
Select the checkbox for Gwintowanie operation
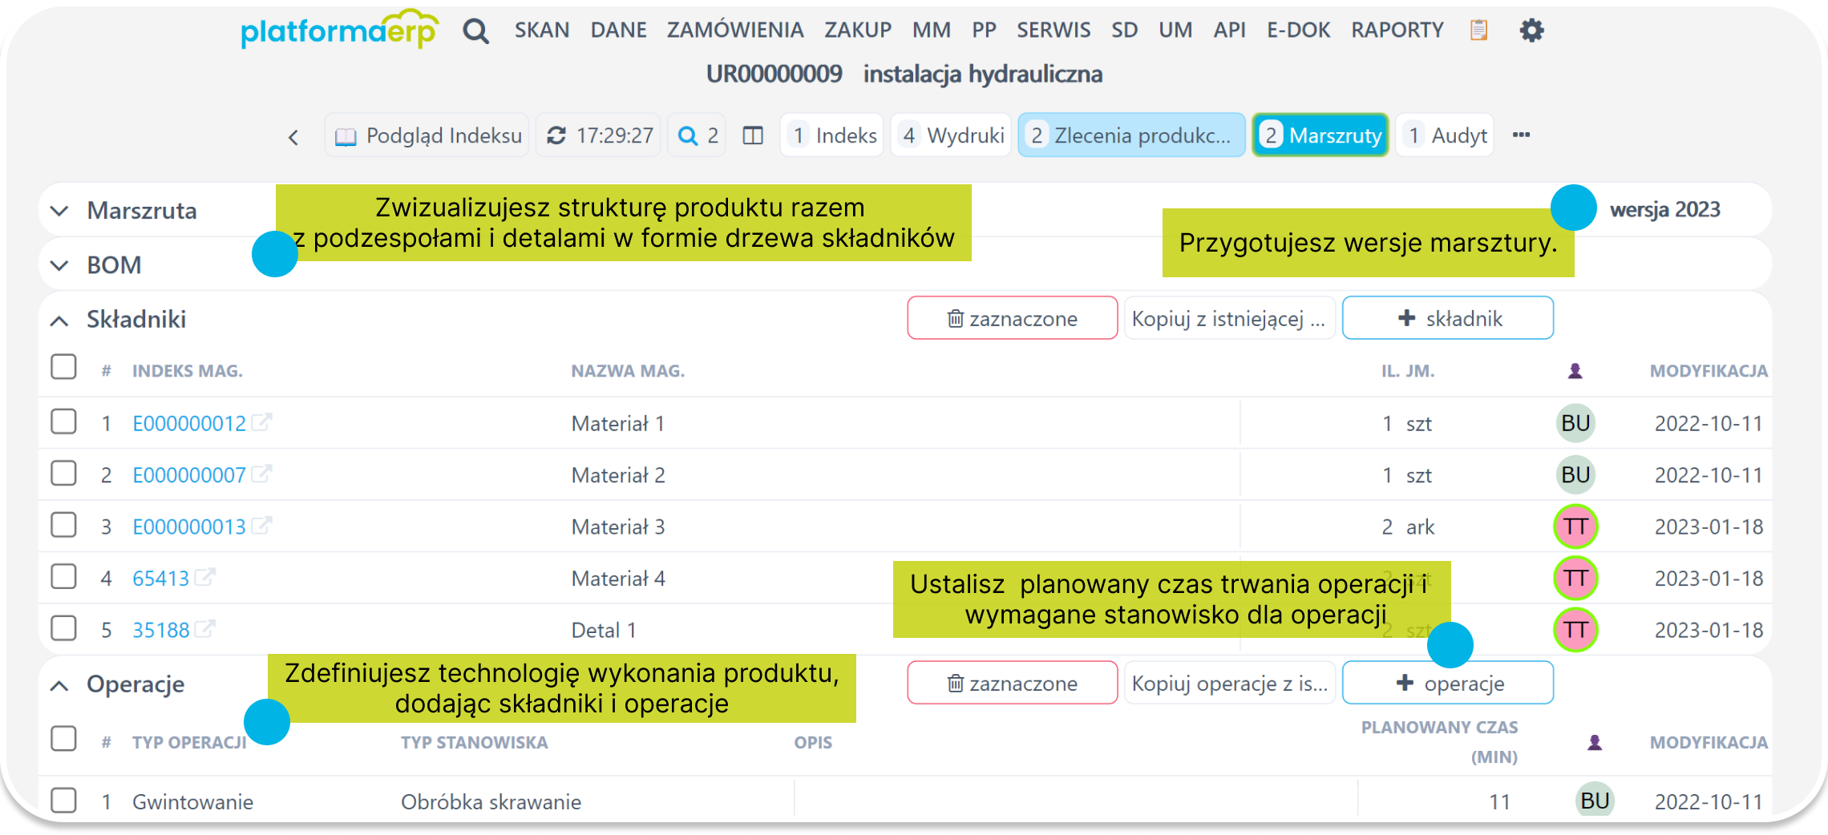pos(63,800)
